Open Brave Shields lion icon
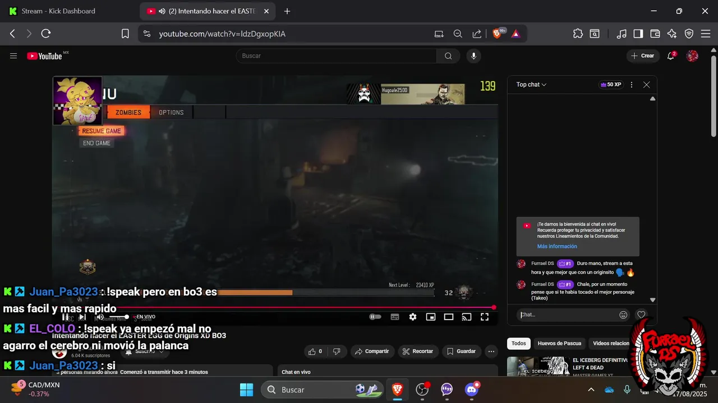This screenshot has width=718, height=403. click(498, 34)
